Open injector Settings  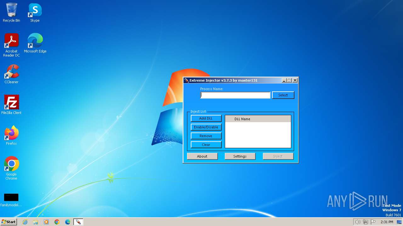coord(240,156)
